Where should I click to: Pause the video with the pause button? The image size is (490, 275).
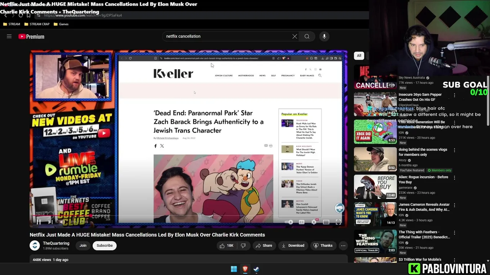39,222
